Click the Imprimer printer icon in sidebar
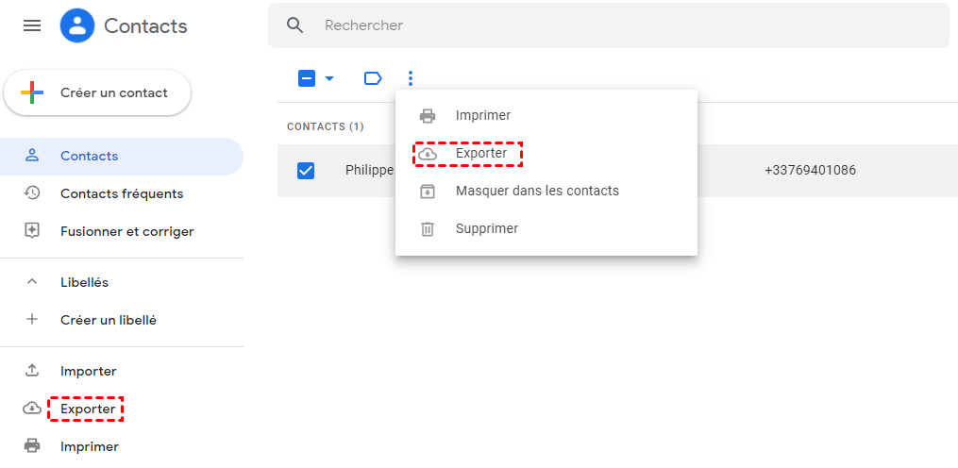Image resolution: width=958 pixels, height=468 pixels. point(32,446)
